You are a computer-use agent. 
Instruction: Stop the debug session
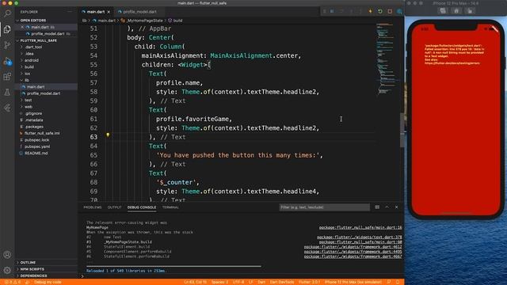(x=390, y=12)
